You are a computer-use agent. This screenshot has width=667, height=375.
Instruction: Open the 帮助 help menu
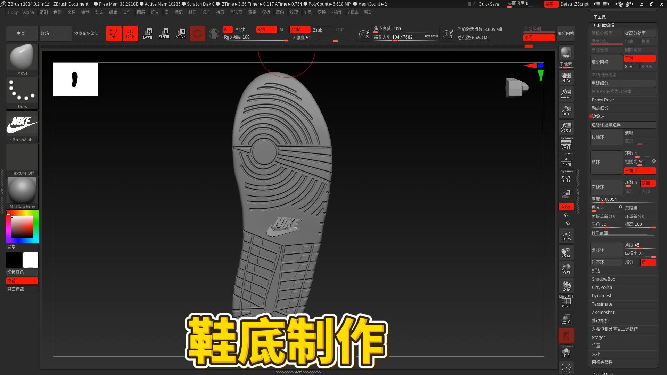click(368, 12)
